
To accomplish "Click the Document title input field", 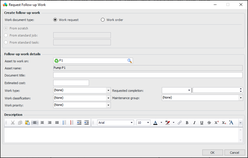I will [x=148, y=75].
